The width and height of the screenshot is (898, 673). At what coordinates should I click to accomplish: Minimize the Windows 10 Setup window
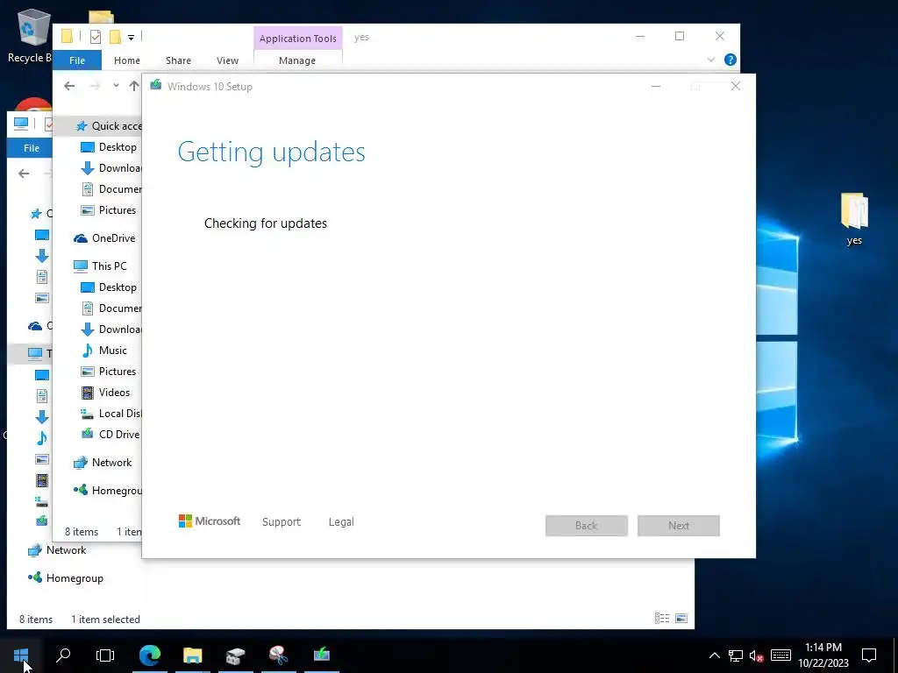(x=656, y=86)
